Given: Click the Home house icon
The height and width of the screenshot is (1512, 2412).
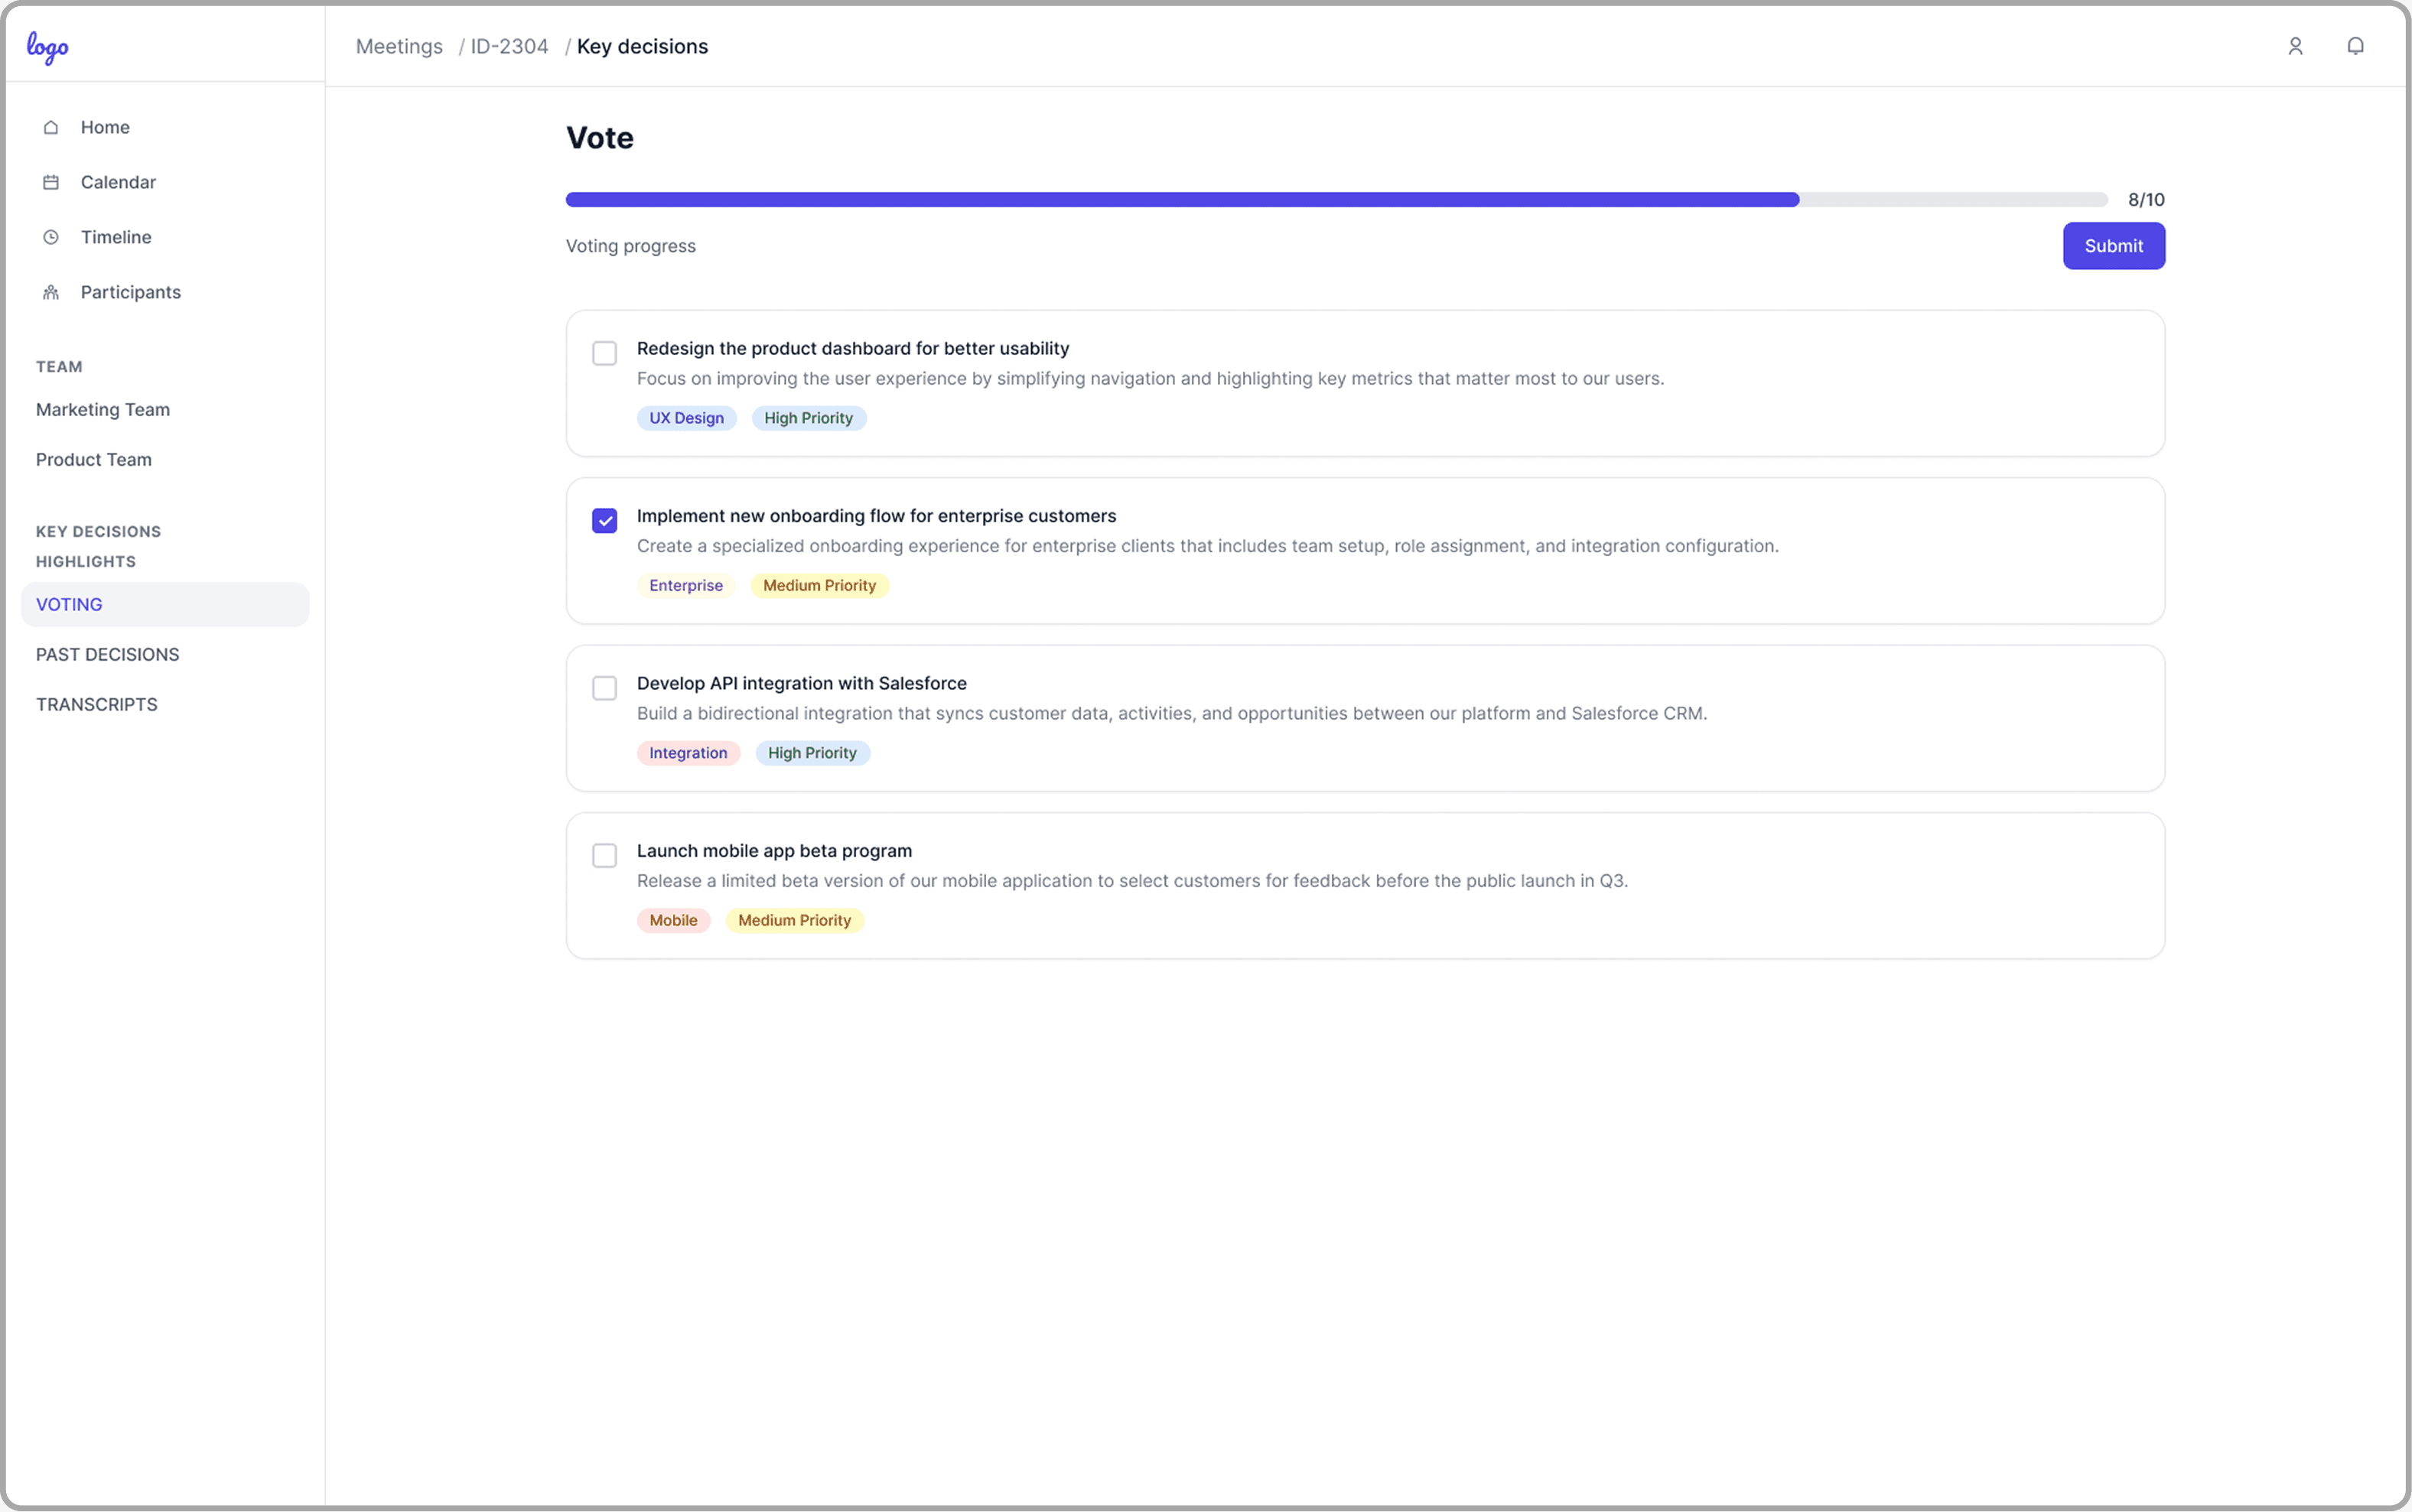Looking at the screenshot, I should click(x=51, y=127).
